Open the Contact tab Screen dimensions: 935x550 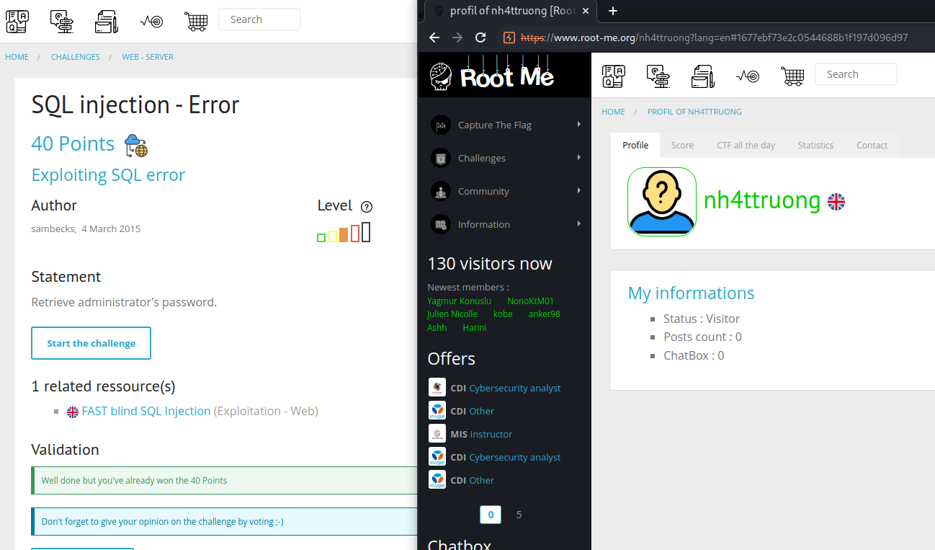[x=872, y=145]
